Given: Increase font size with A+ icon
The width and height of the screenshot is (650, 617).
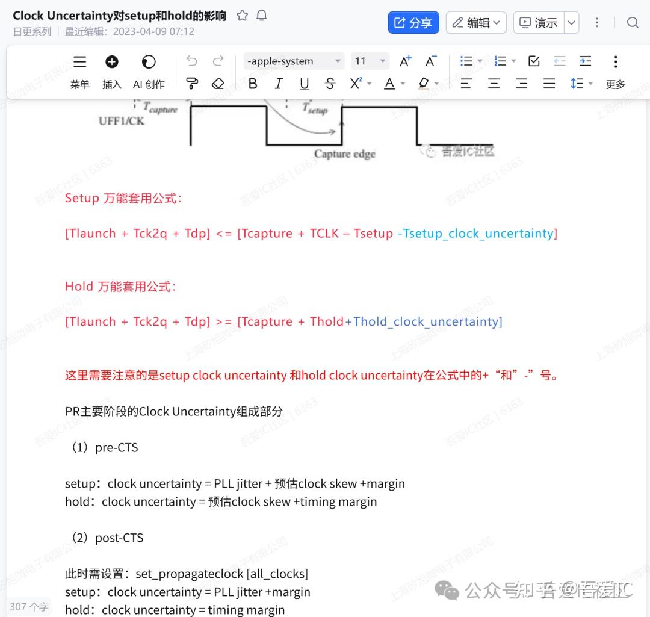Looking at the screenshot, I should 405,61.
